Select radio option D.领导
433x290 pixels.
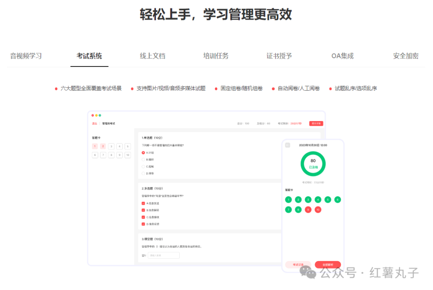[x=143, y=173]
